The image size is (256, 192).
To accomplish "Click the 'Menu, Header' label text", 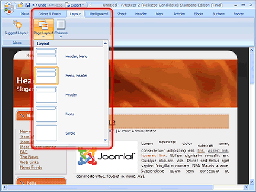I will [x=76, y=76].
